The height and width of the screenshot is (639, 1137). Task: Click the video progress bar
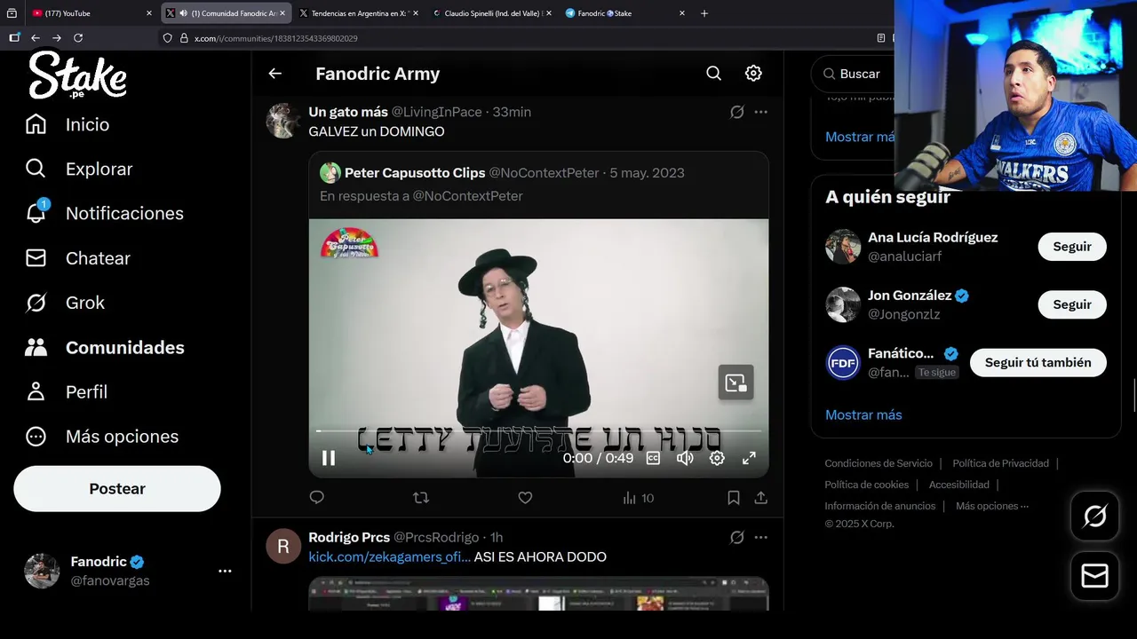pyautogui.click(x=538, y=431)
